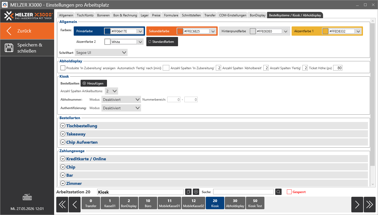Click Hinzufügen for Bestellzeiten
The width and height of the screenshot is (378, 215).
[94, 83]
